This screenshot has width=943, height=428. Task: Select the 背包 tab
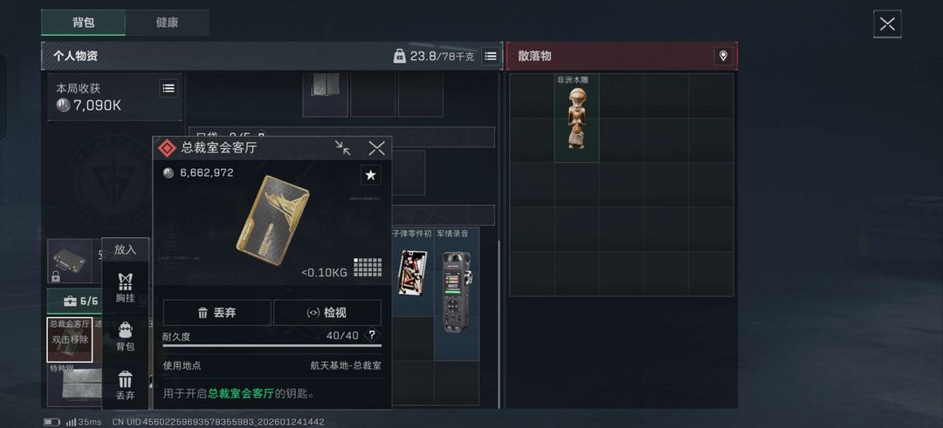coord(83,22)
